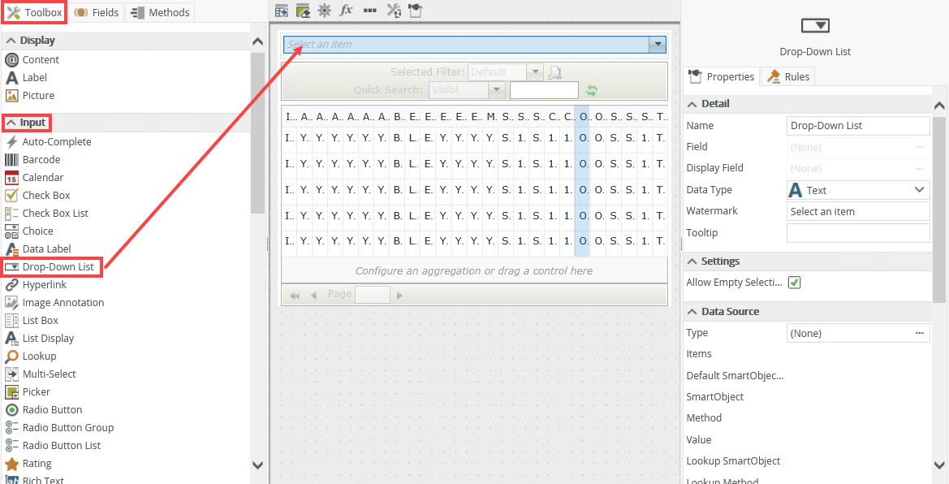Click the table layout toolbar icon
949x484 pixels.
[281, 11]
